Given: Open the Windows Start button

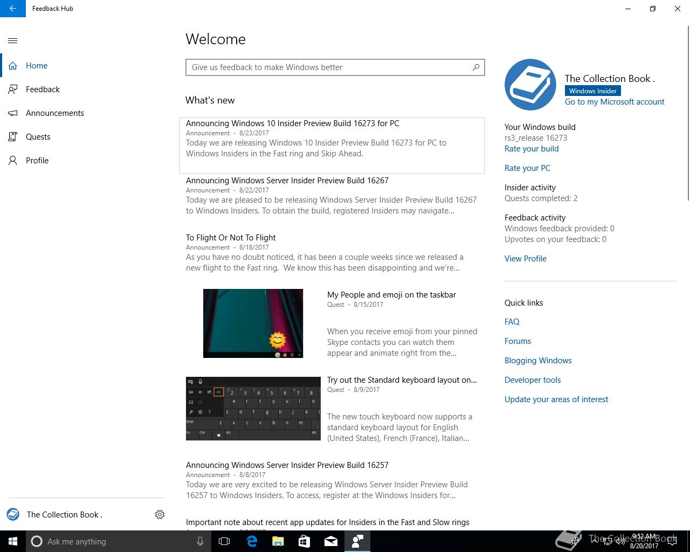Looking at the screenshot, I should tap(13, 541).
